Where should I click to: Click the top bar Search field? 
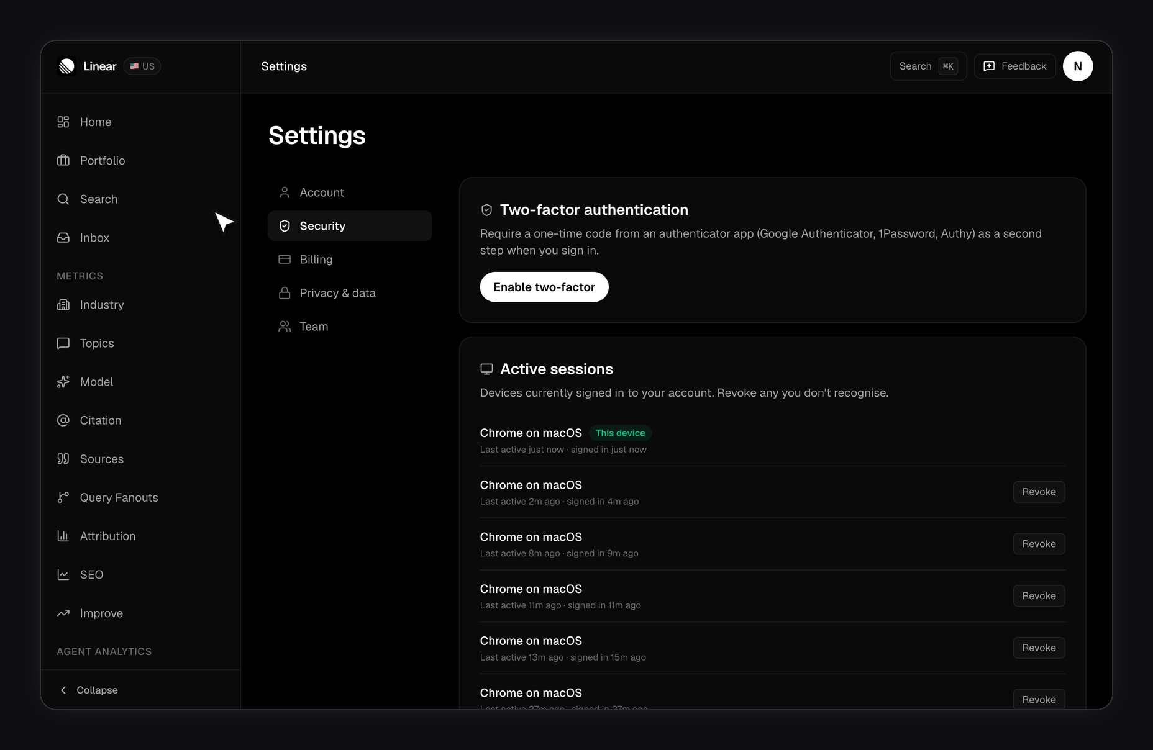pyautogui.click(x=928, y=66)
